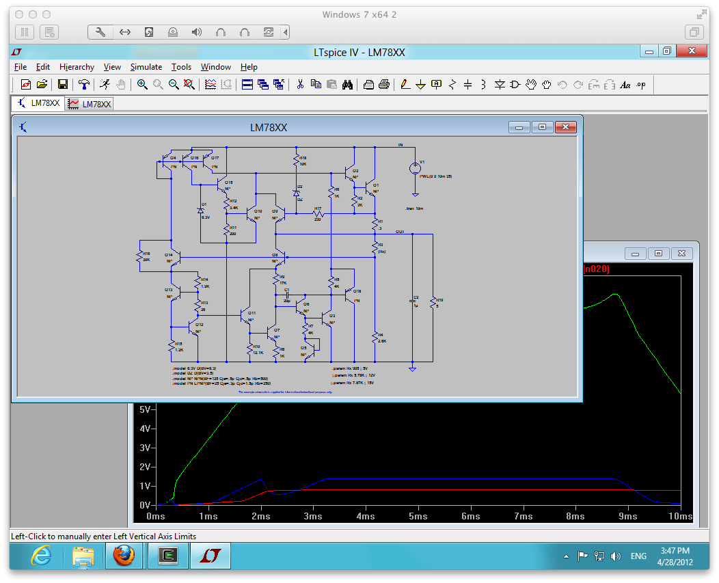Click the Print Setup icon

click(368, 84)
